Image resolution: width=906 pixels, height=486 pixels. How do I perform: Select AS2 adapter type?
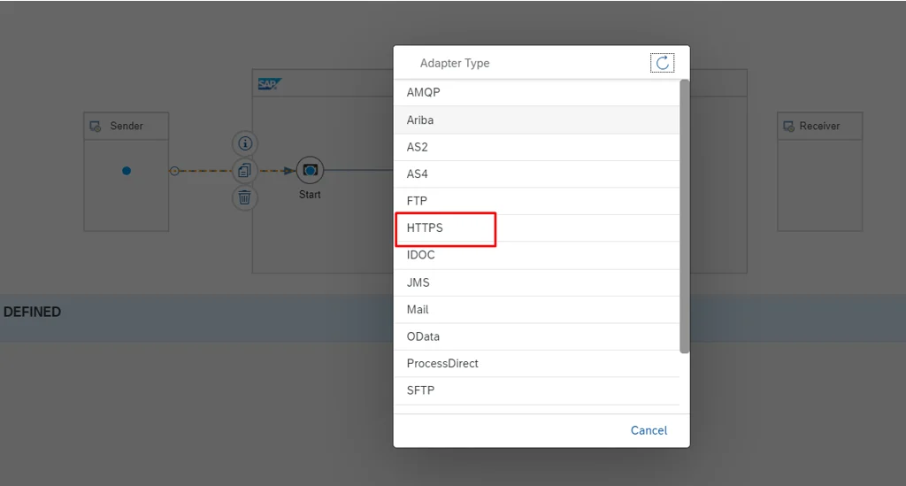click(x=417, y=147)
